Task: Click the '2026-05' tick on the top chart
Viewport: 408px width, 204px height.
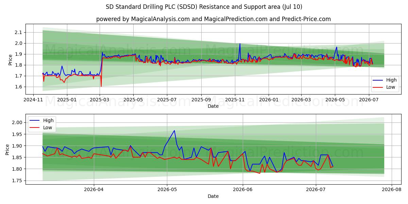Action: point(335,100)
